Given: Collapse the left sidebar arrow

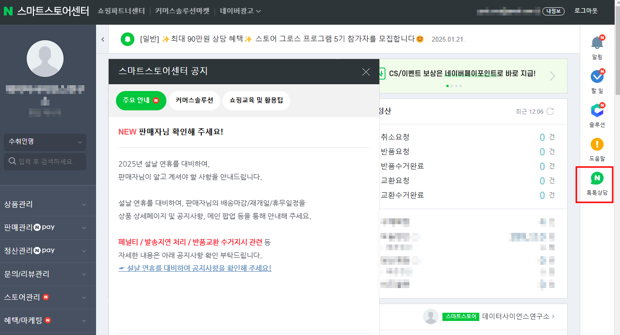Looking at the screenshot, I should point(102,39).
